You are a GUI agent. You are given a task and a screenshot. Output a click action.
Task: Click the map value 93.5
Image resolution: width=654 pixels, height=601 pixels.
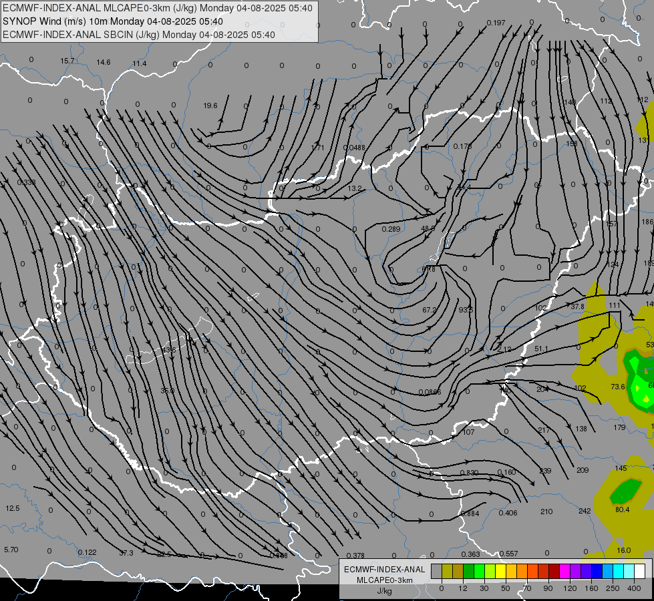click(466, 310)
